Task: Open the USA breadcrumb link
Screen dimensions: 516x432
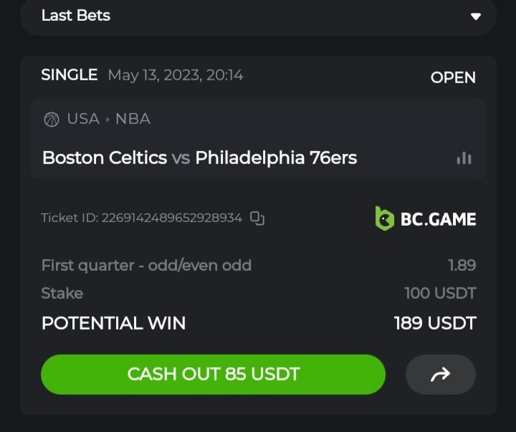Action: pyautogui.click(x=83, y=119)
